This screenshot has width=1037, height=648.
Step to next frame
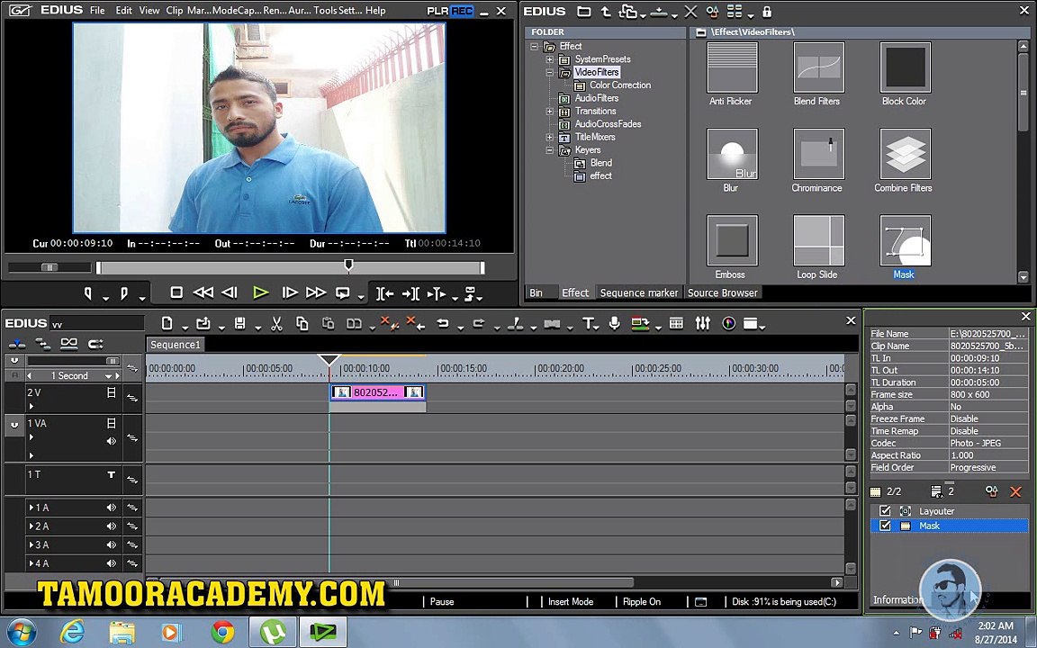[x=289, y=292]
